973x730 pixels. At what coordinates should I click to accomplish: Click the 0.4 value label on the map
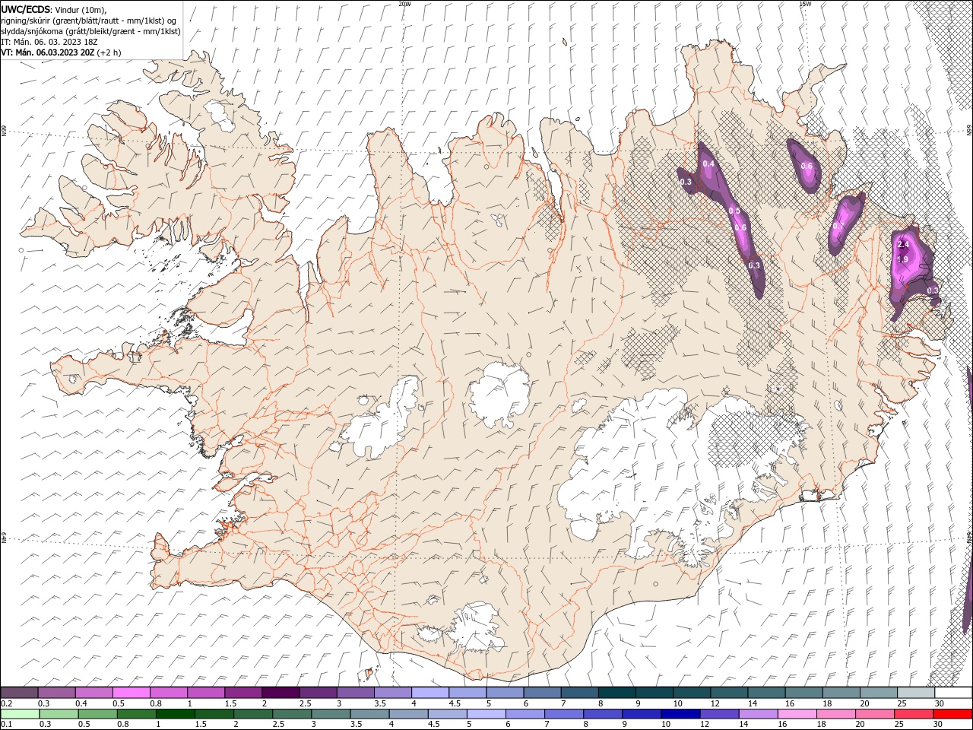click(x=708, y=163)
